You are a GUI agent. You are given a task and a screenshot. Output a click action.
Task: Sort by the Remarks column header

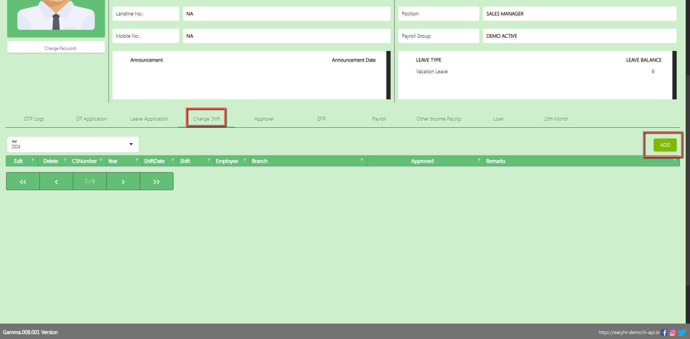496,161
